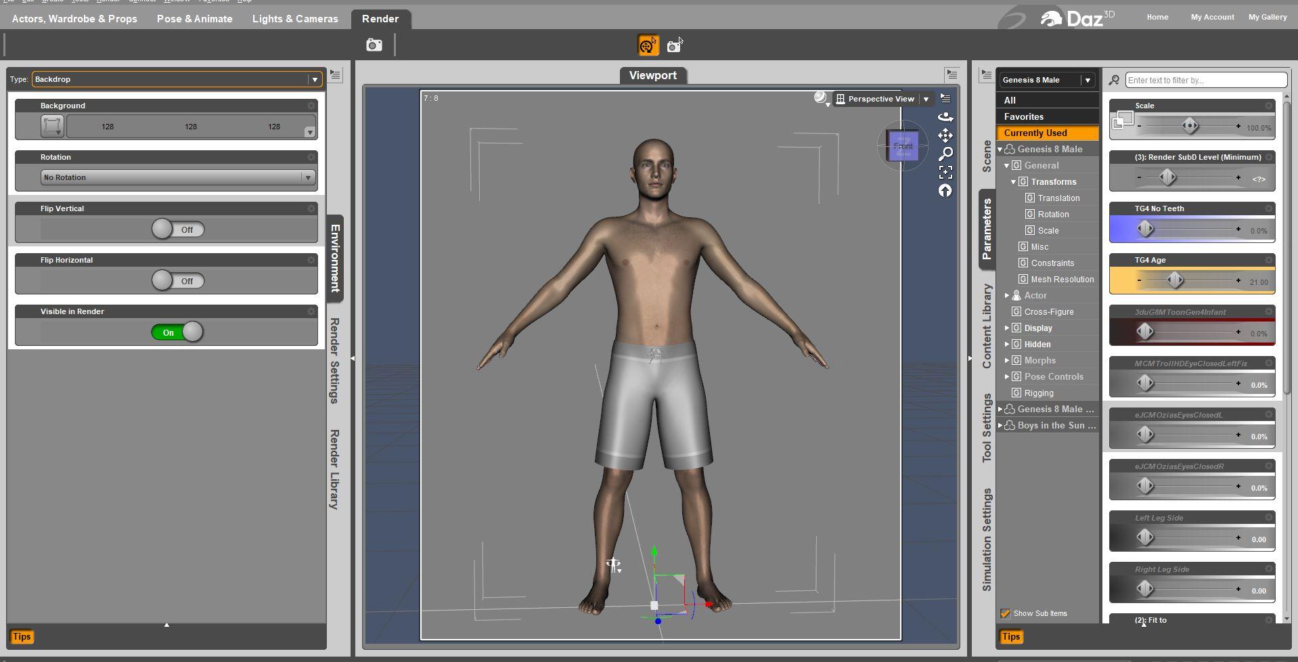
Task: Click the viewport Zoom magnifier icon
Action: point(945,154)
